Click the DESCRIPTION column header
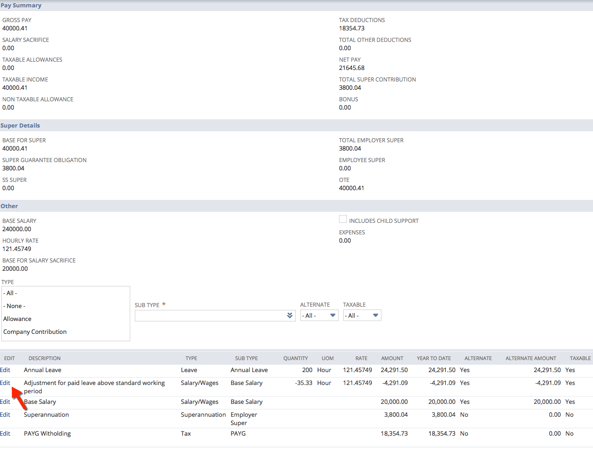Image resolution: width=593 pixels, height=449 pixels. point(44,358)
